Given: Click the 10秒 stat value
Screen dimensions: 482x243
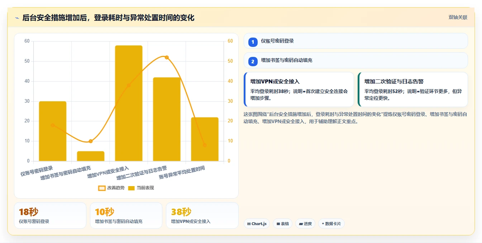Looking at the screenshot, I should tap(105, 212).
